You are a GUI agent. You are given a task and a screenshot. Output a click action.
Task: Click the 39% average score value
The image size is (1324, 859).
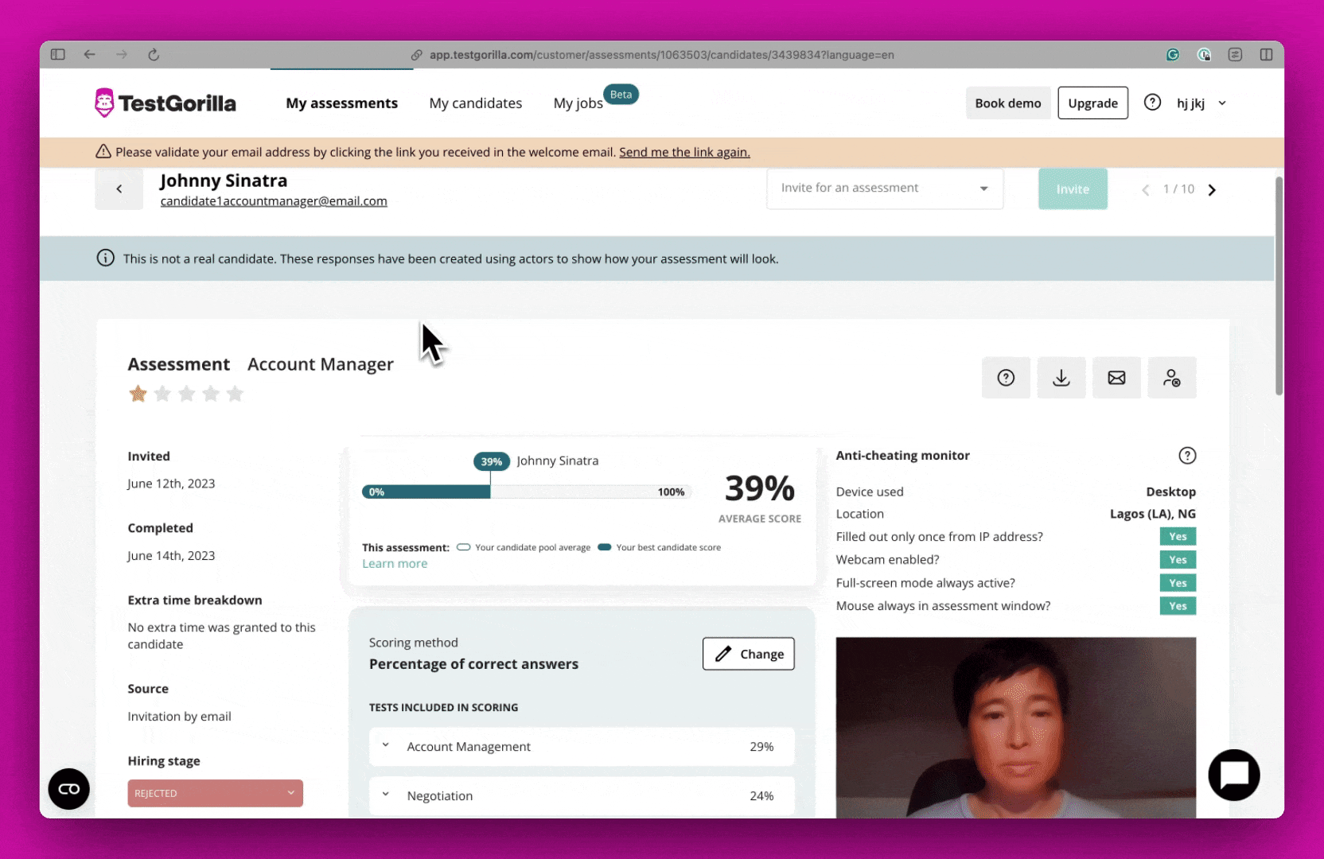(760, 488)
